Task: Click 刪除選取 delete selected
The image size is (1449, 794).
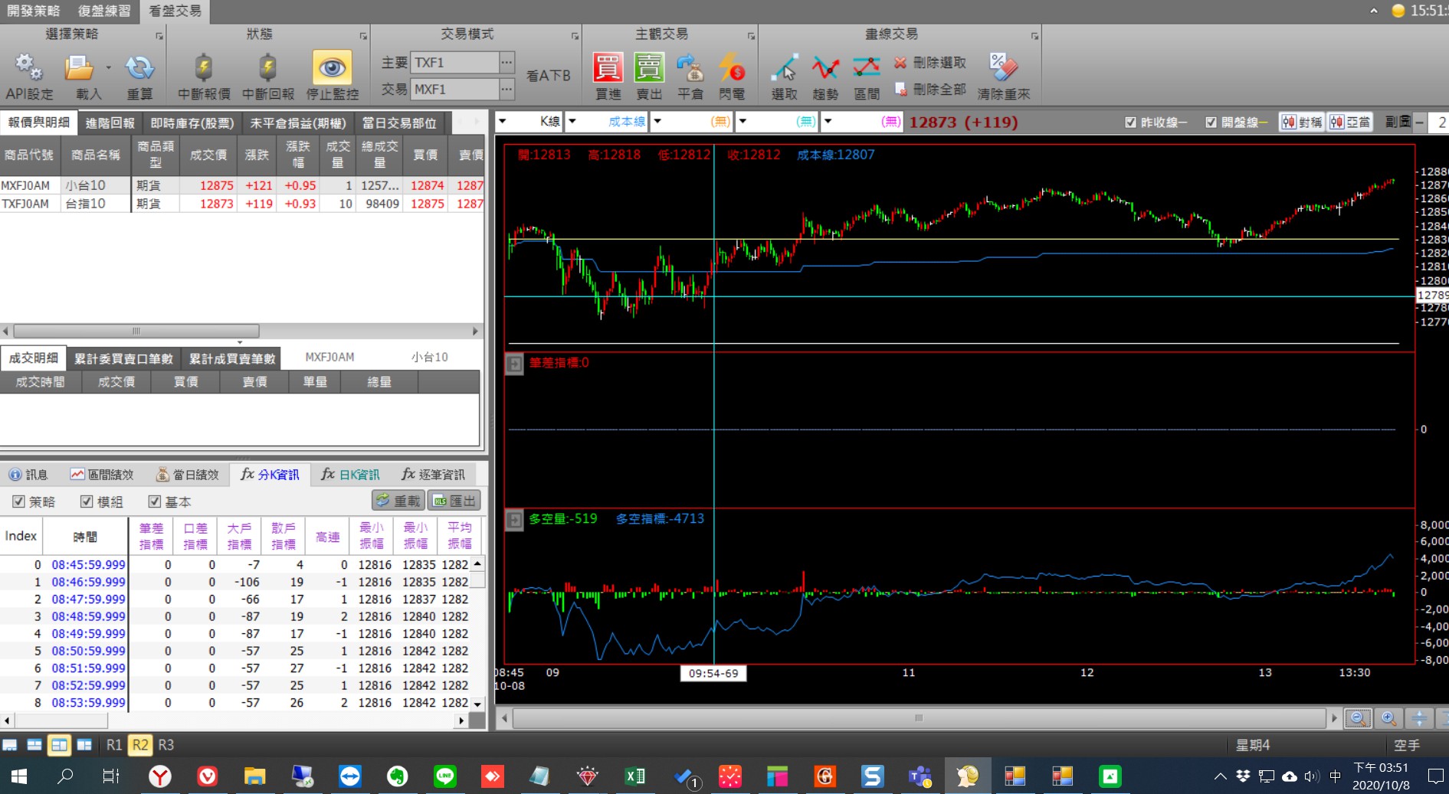Action: [930, 63]
